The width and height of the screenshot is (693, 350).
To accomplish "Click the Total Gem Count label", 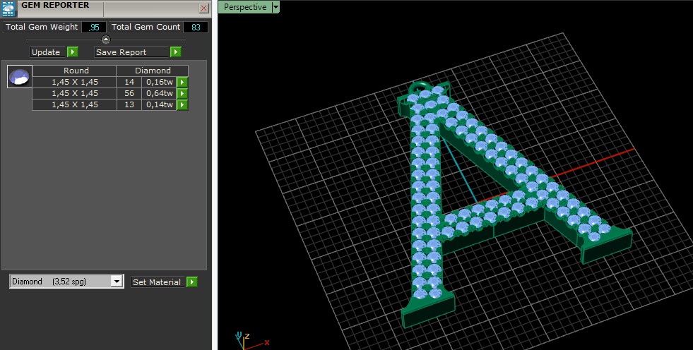I will 146,27.
